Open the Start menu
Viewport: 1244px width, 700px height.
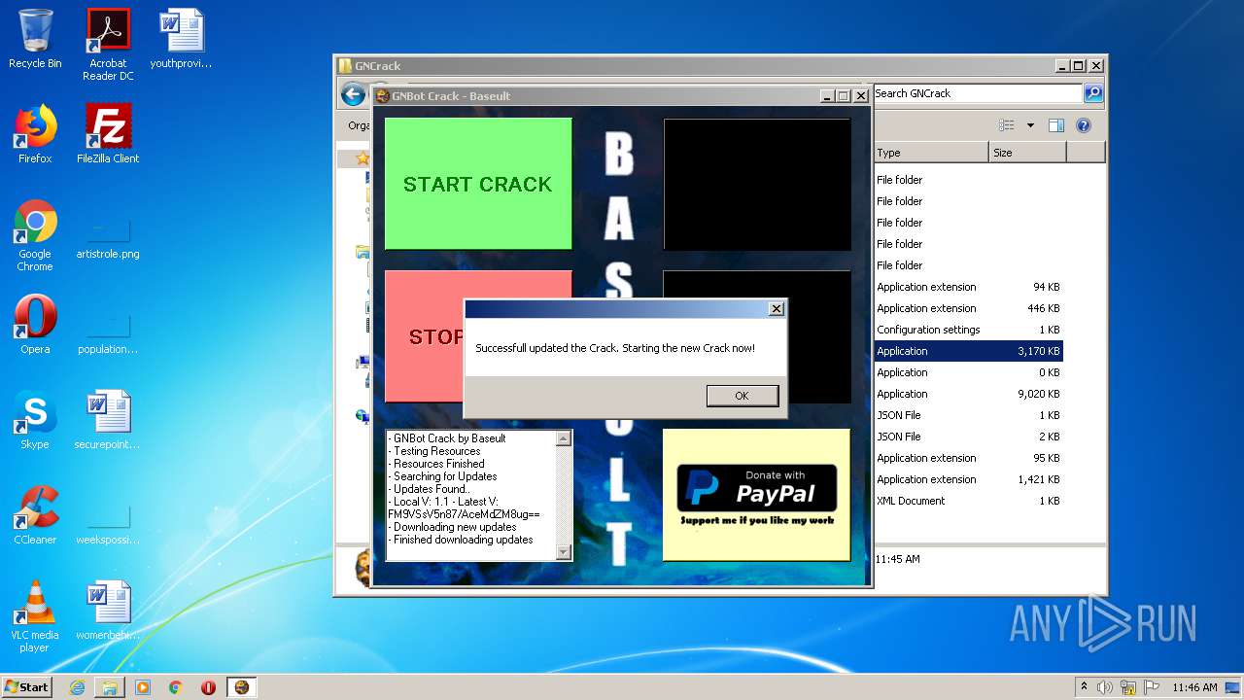click(26, 686)
